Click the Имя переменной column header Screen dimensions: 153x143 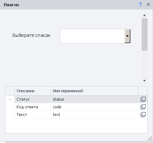coord(94,91)
